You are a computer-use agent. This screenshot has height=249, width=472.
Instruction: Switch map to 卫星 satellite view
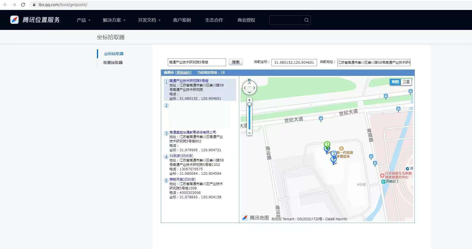click(406, 82)
